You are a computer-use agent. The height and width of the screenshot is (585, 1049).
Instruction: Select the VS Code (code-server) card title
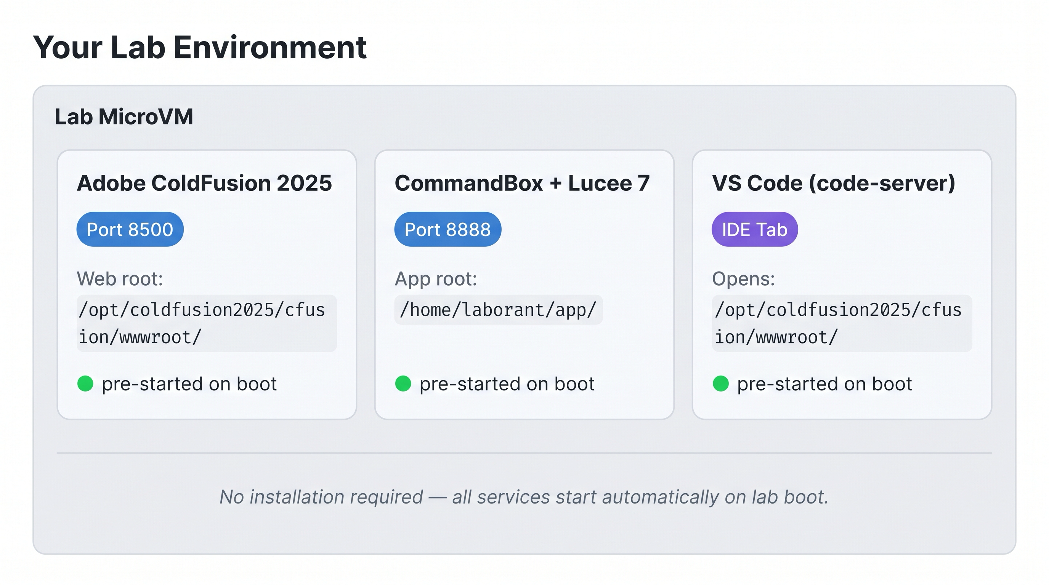tap(834, 183)
